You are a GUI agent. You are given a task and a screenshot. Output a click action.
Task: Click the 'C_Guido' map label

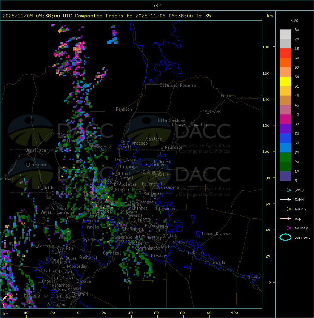46,188
